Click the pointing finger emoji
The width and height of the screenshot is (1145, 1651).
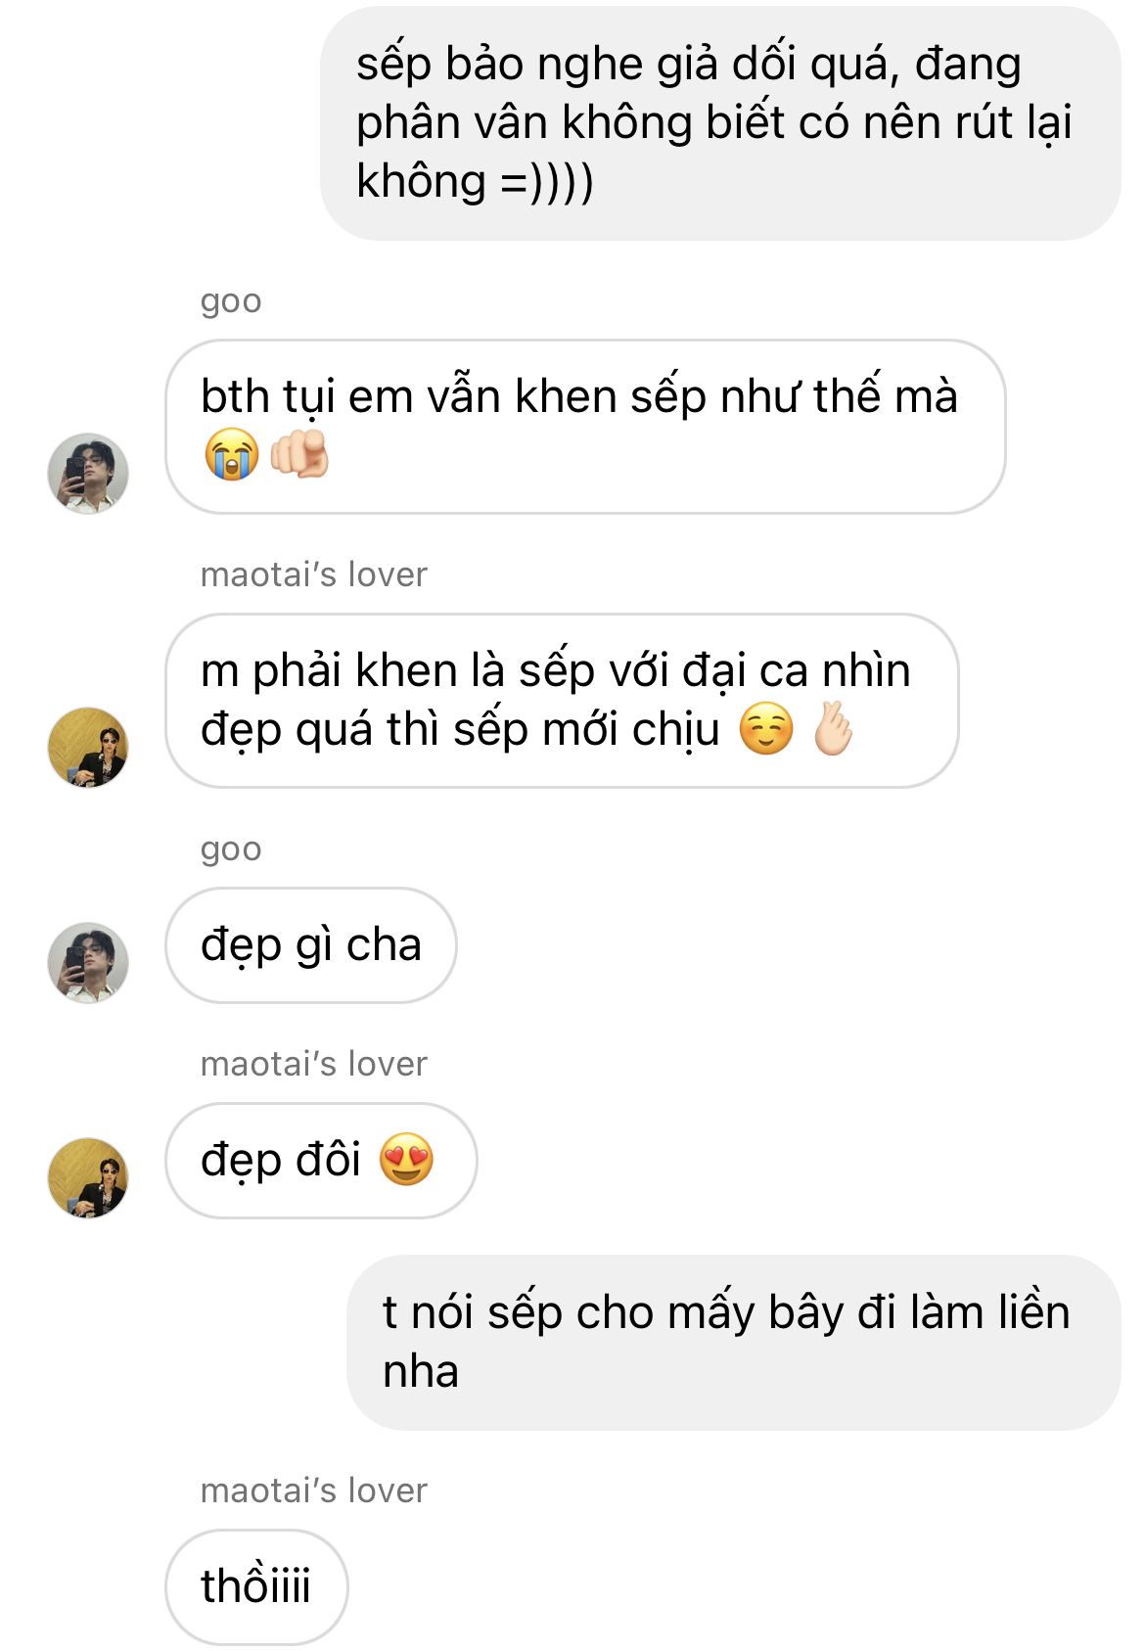tap(299, 455)
